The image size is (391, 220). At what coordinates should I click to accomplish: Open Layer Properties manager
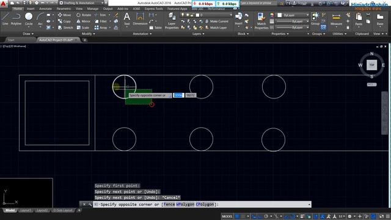172,21
